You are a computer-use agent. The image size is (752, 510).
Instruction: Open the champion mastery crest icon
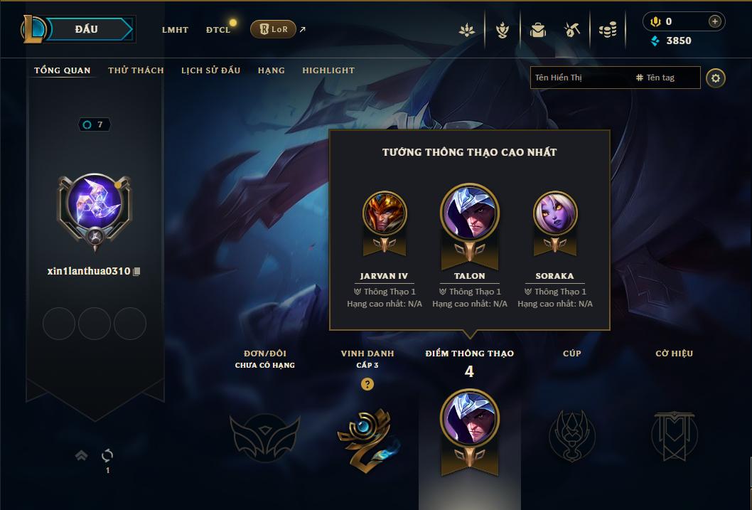point(502,30)
